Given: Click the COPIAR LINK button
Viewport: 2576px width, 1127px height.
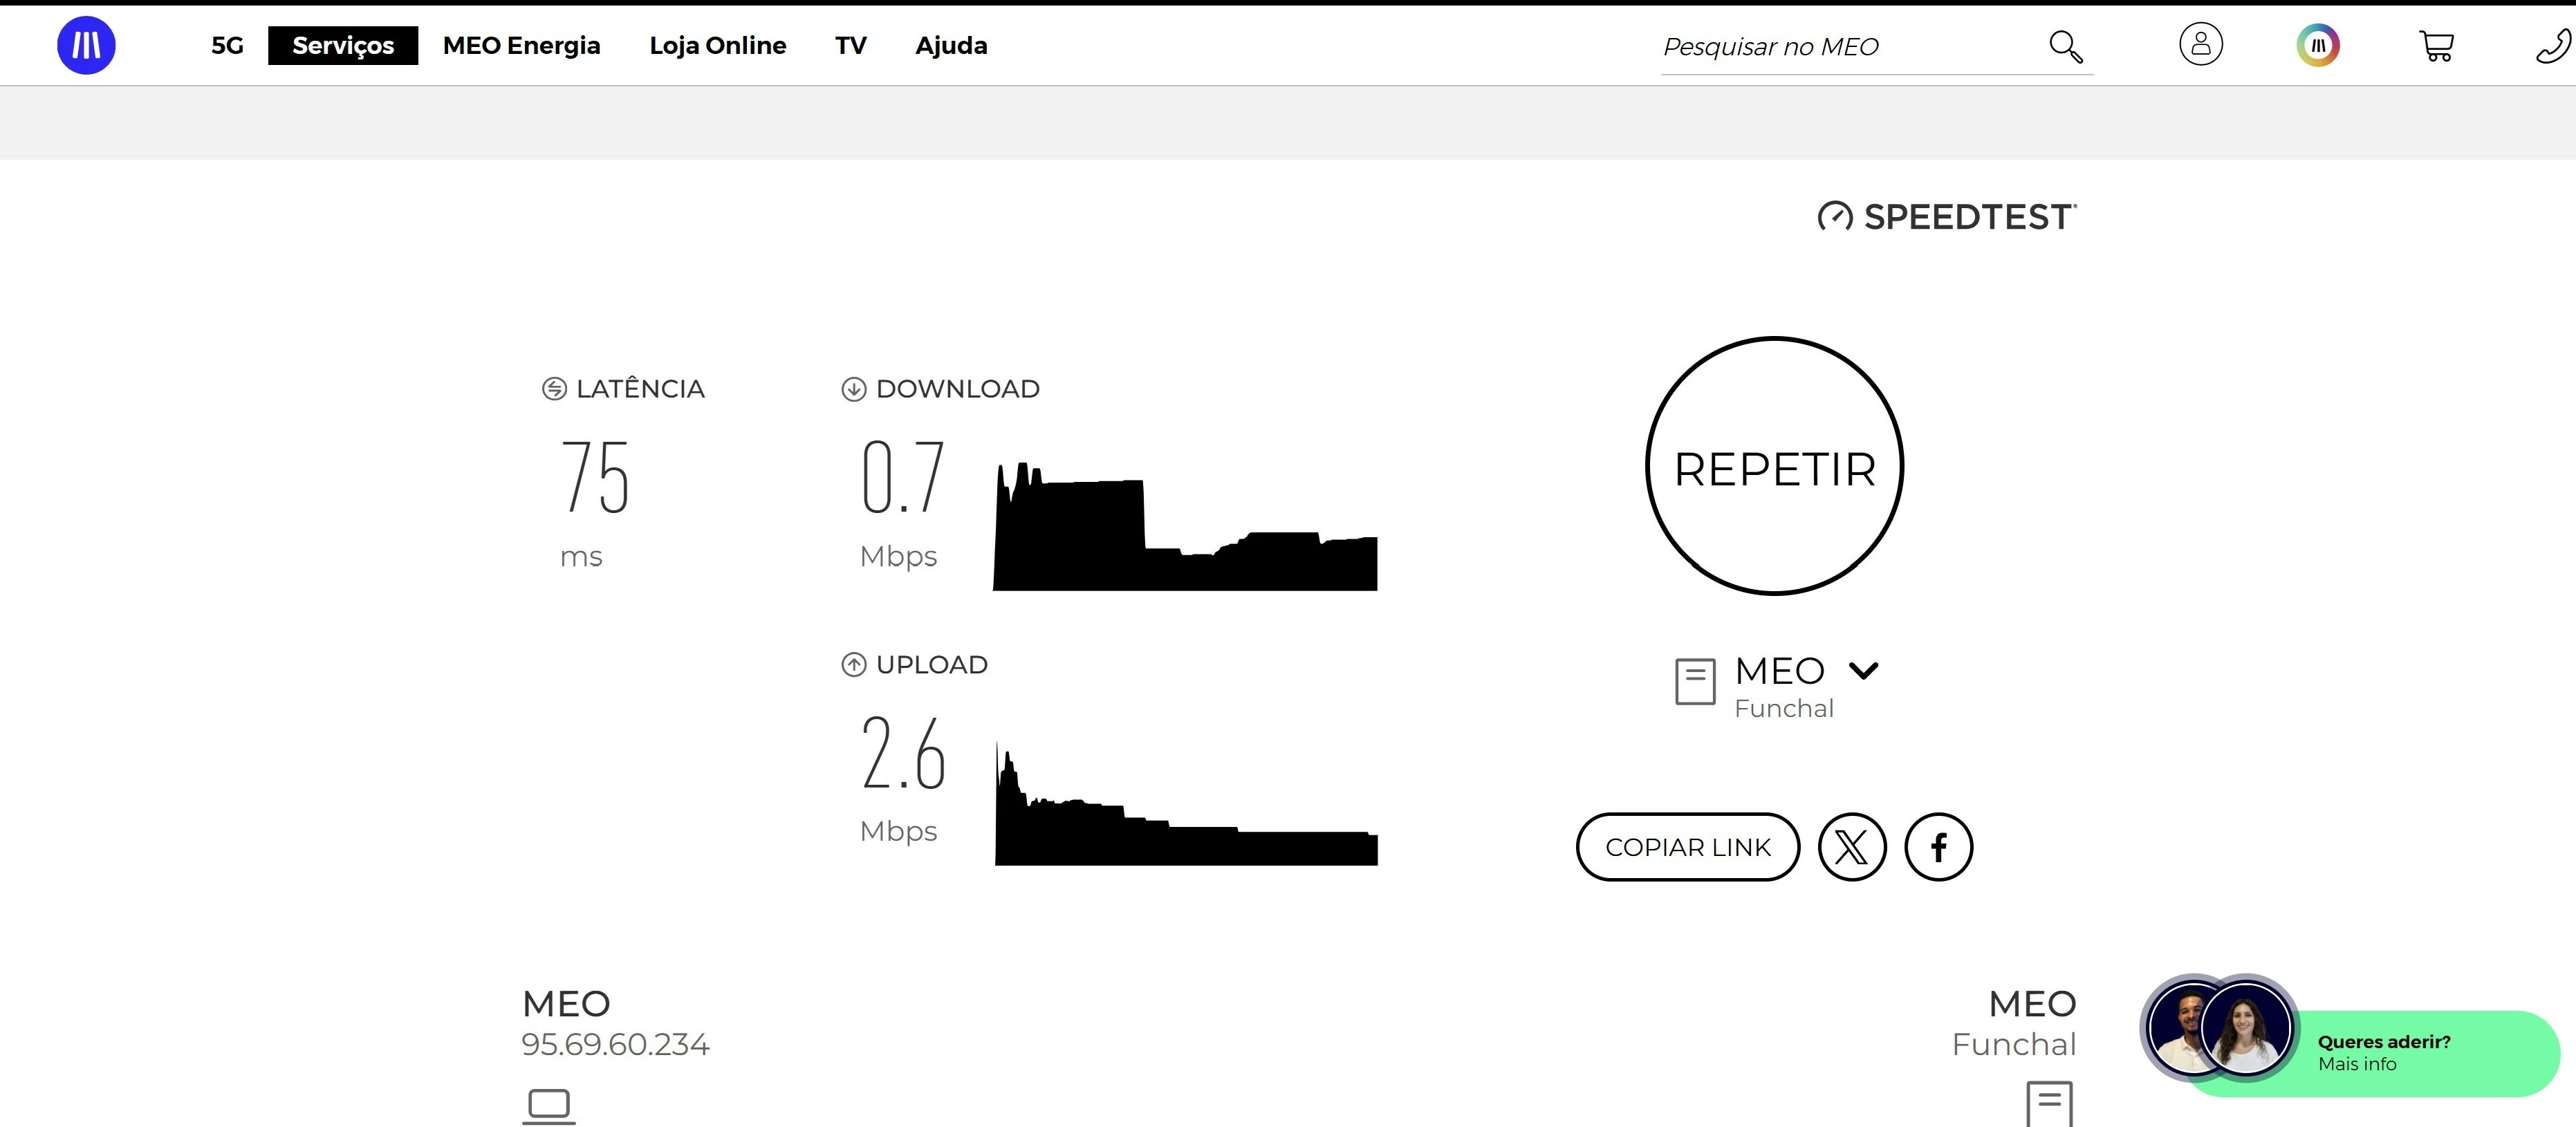Looking at the screenshot, I should click(1687, 847).
